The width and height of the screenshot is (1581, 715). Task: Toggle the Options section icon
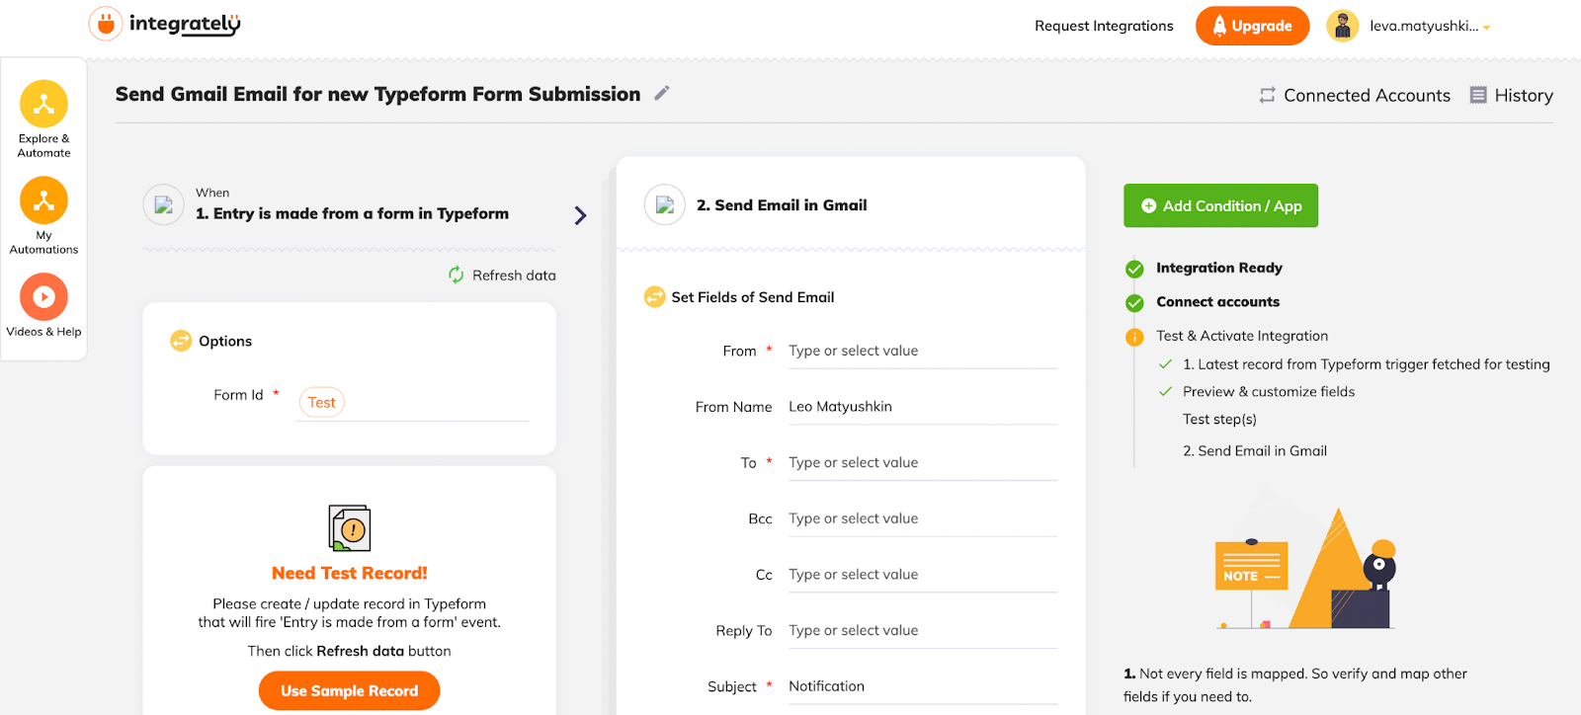181,341
